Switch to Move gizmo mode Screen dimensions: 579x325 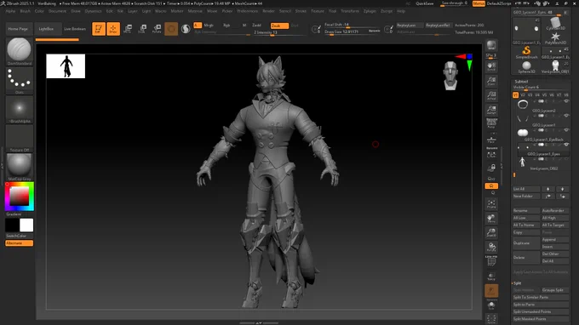[128, 28]
